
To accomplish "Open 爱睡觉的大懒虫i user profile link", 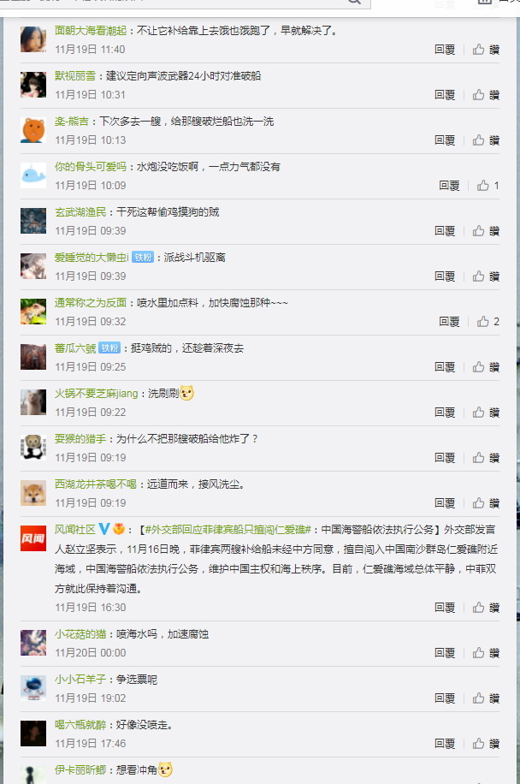I will point(92,258).
